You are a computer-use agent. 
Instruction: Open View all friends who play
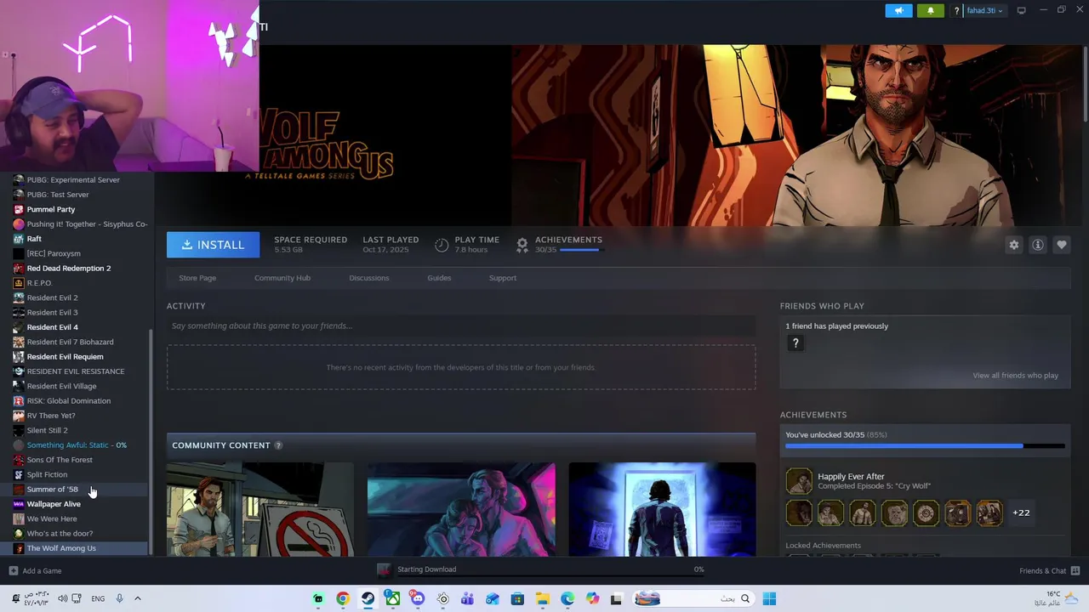[1016, 376]
